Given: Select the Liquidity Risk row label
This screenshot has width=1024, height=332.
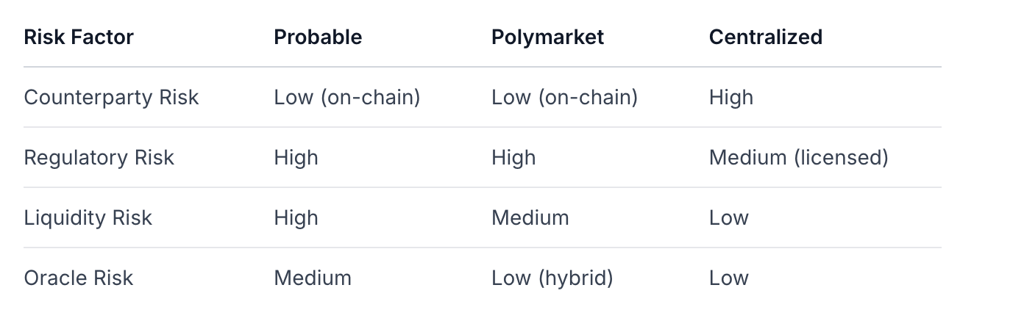Looking at the screenshot, I should [88, 218].
